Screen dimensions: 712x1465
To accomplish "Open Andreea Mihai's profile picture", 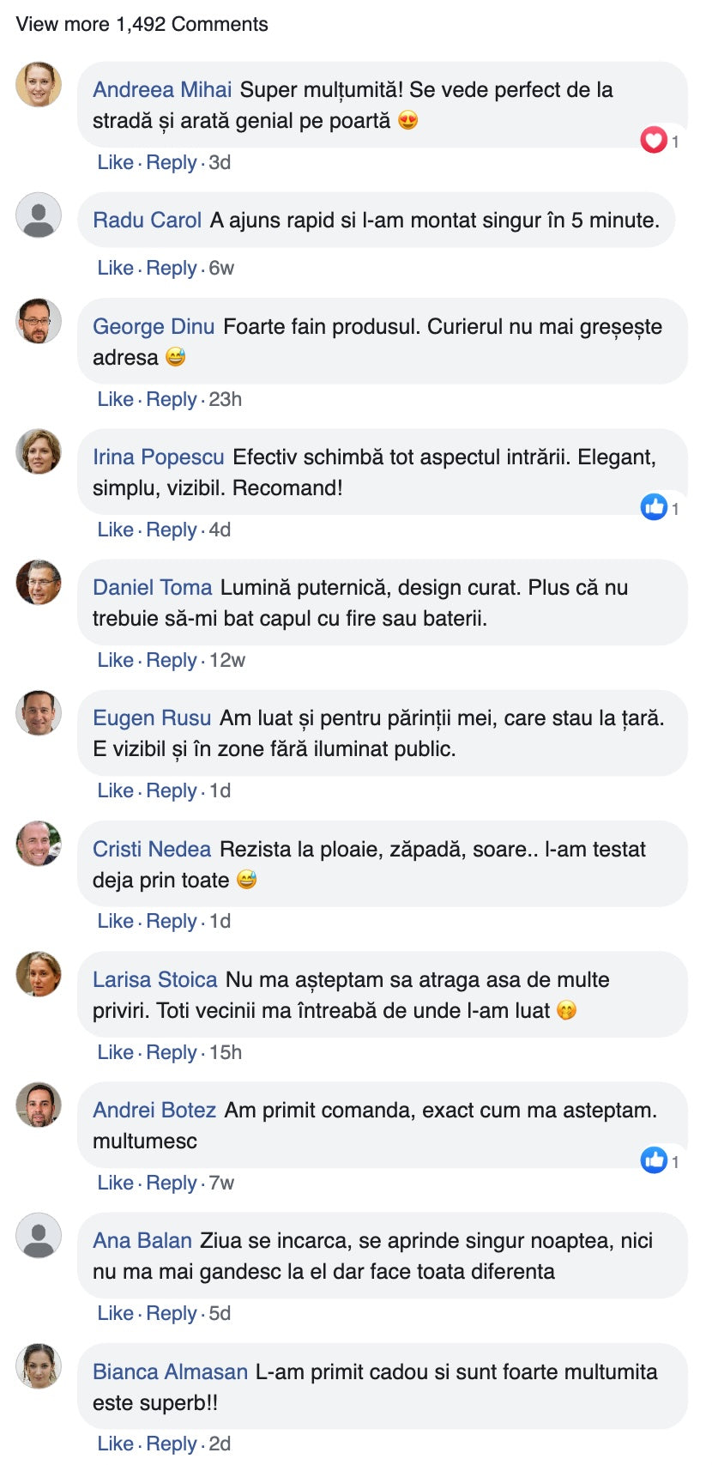I will click(39, 84).
